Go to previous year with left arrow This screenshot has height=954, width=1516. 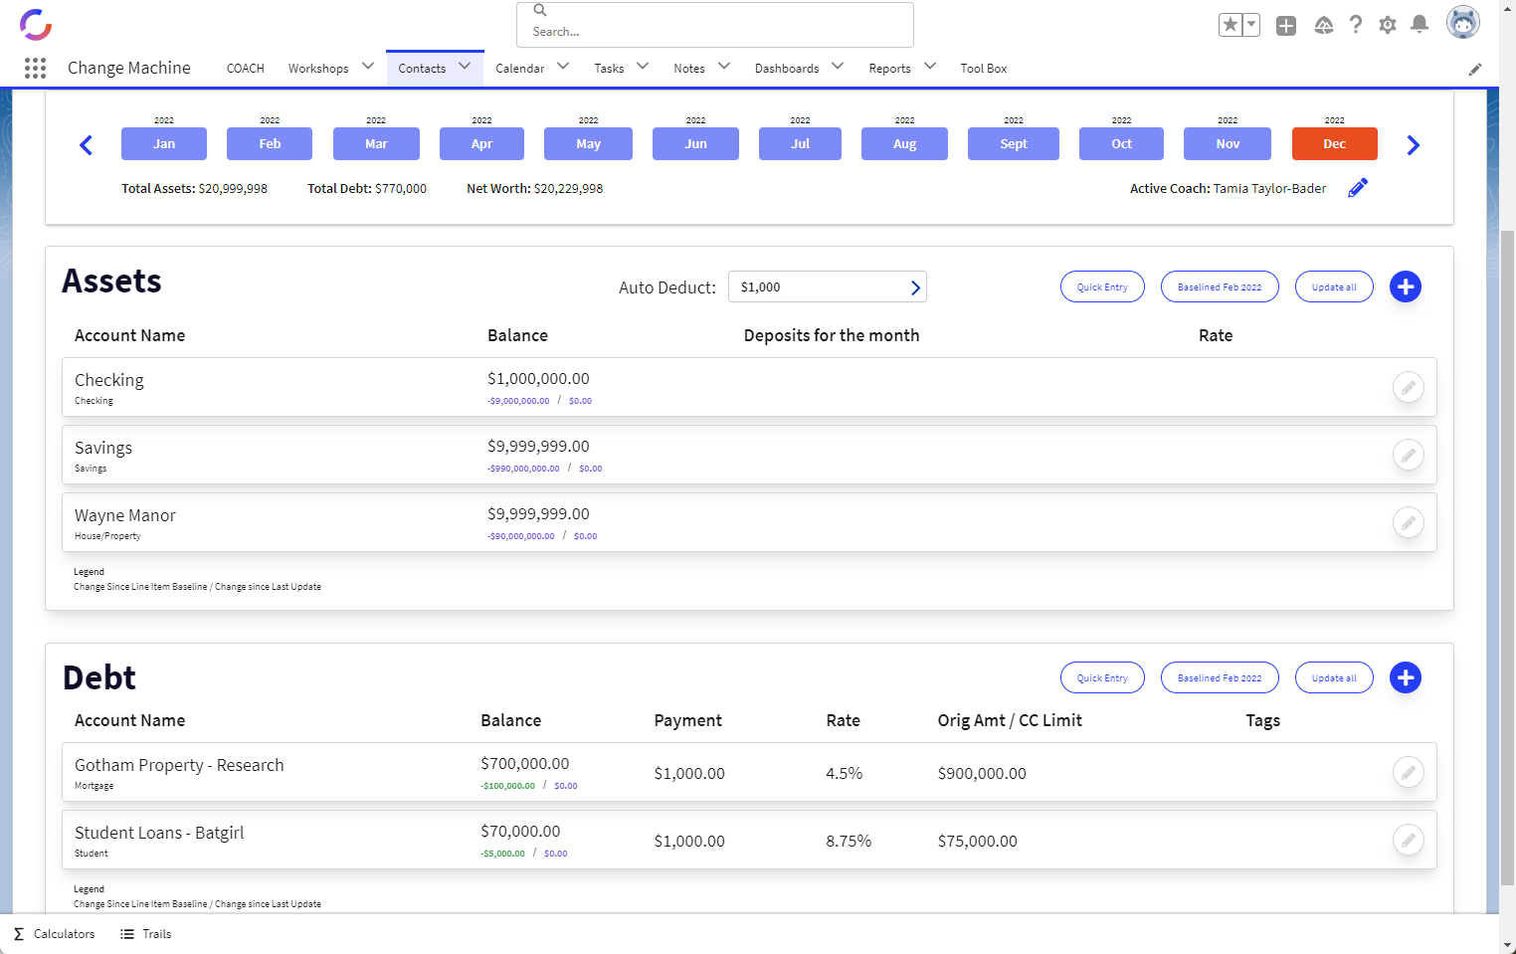click(86, 145)
